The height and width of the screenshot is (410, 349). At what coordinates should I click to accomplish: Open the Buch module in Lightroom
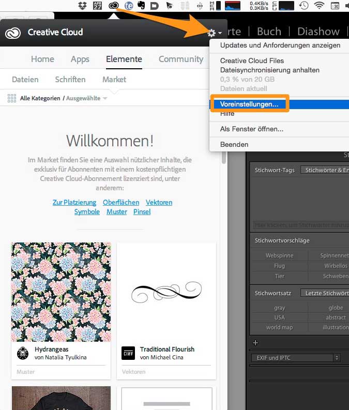(x=269, y=32)
